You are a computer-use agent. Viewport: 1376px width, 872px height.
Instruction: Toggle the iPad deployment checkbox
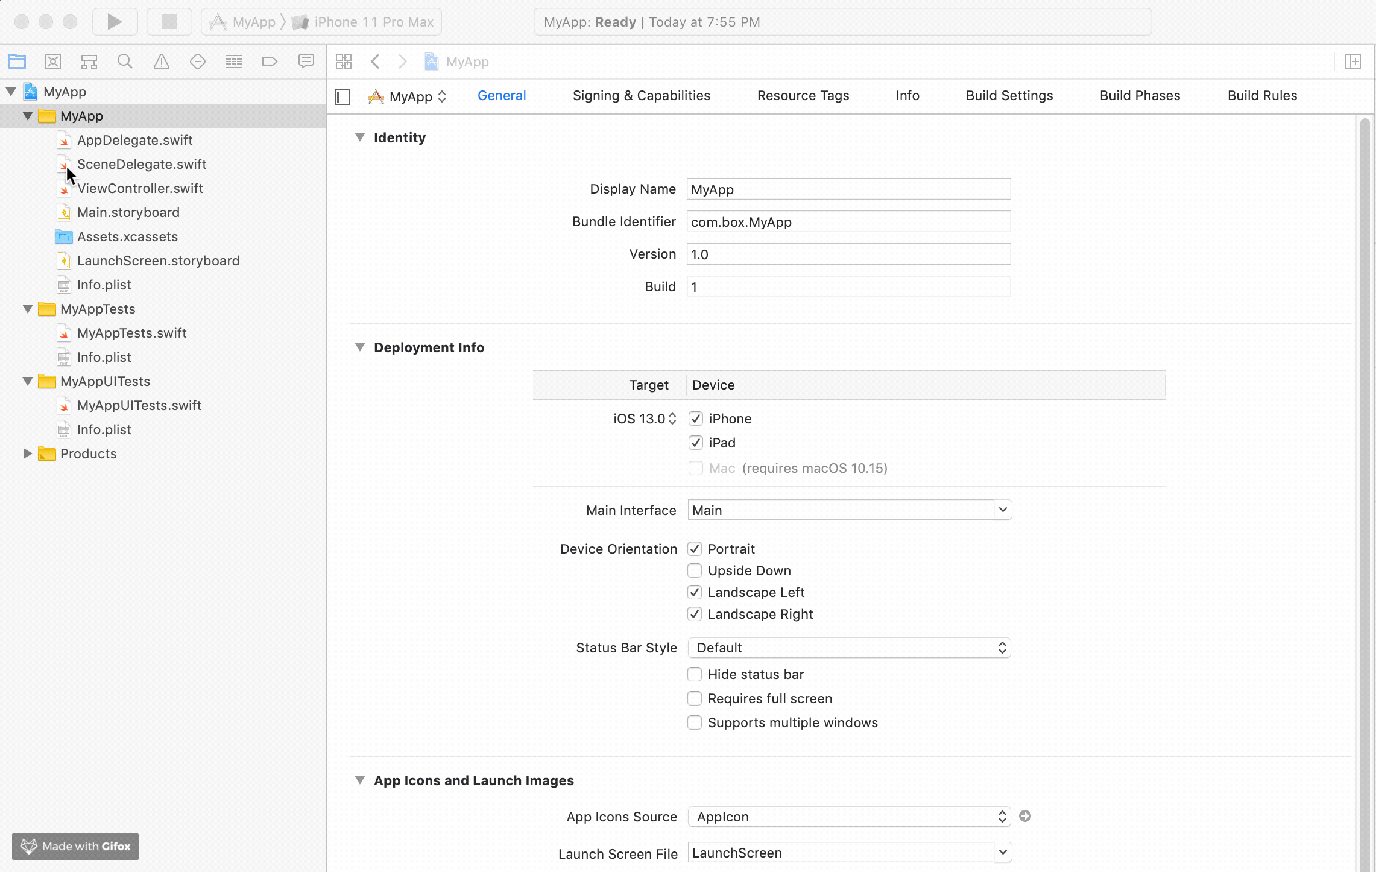(x=695, y=441)
